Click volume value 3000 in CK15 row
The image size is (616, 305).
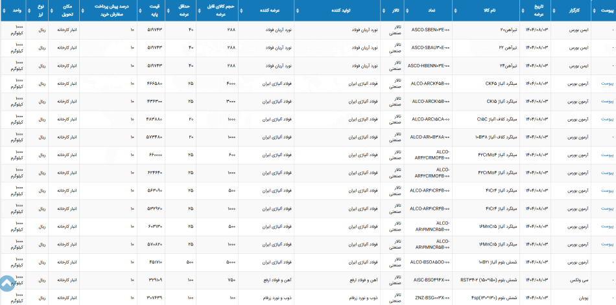click(x=231, y=101)
